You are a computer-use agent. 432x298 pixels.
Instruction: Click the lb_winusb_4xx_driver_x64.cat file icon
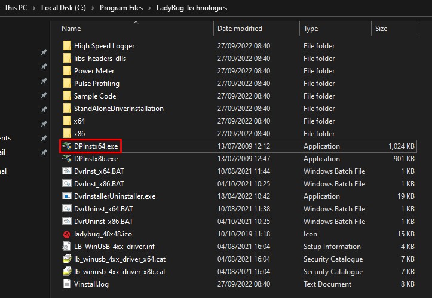click(67, 259)
